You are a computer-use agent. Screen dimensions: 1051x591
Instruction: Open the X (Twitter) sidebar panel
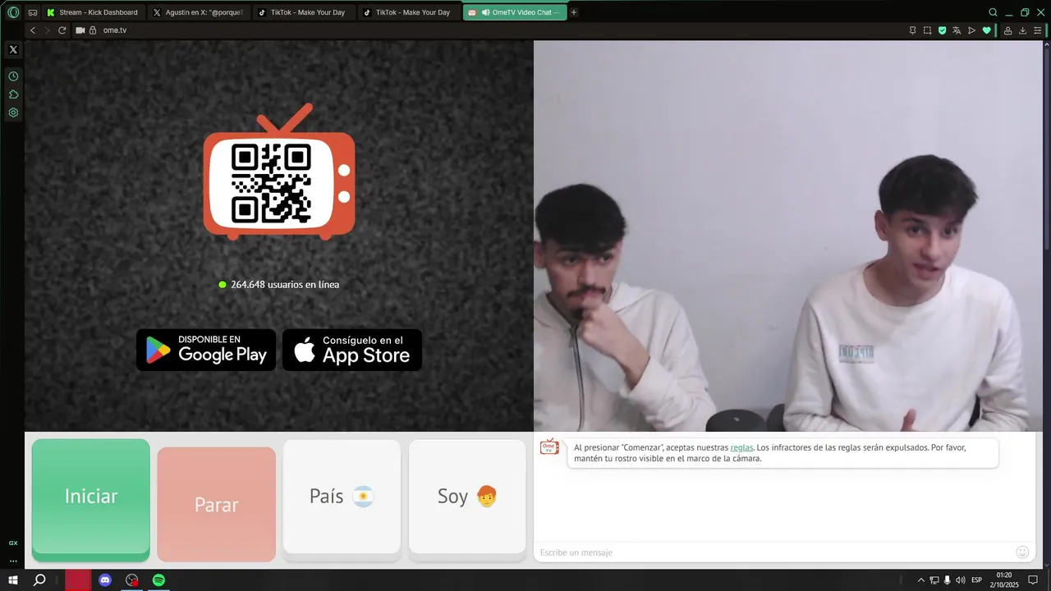click(x=13, y=49)
